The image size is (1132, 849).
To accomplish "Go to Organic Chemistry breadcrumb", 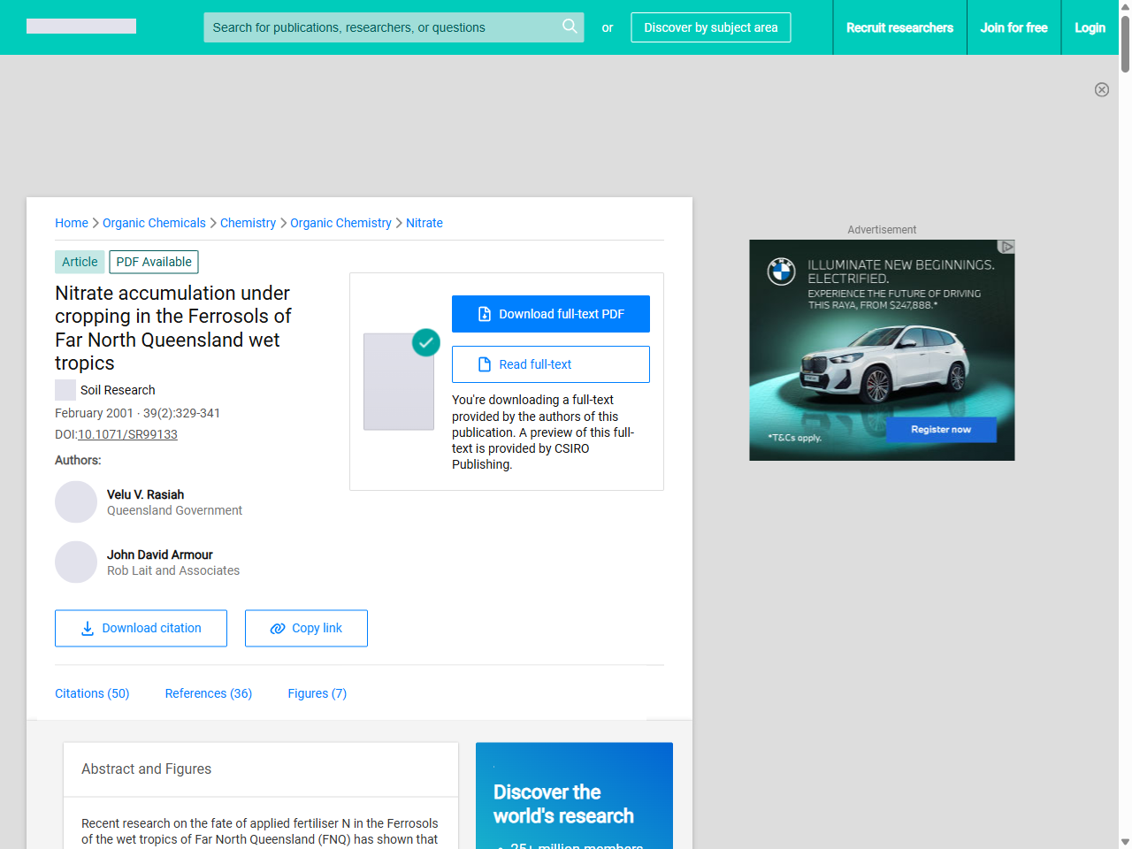I will (340, 223).
